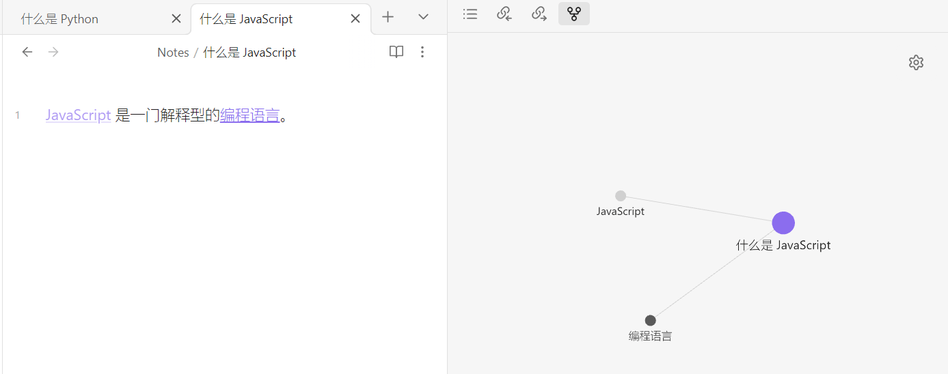948x374 pixels.
Task: Expand the tab list dropdown chevron
Action: tap(423, 17)
